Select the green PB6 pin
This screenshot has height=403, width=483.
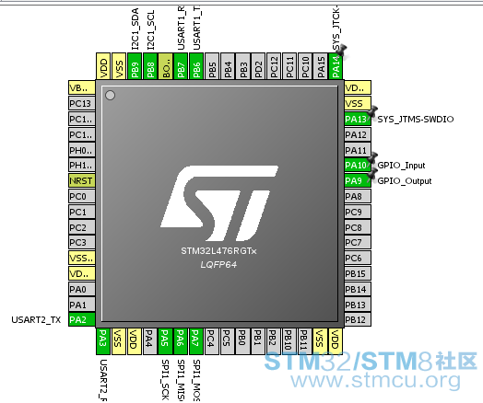click(196, 66)
